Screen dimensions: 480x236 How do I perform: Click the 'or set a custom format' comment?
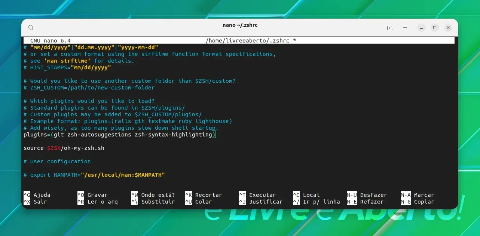[150, 54]
